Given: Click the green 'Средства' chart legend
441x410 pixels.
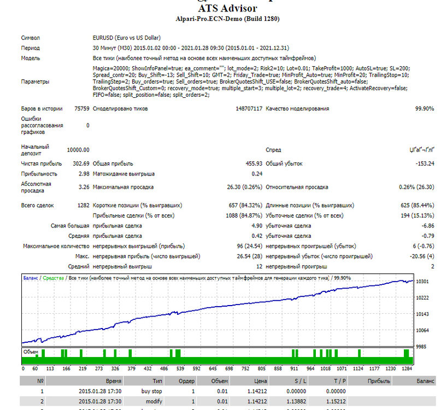Looking at the screenshot, I should coord(53,278).
